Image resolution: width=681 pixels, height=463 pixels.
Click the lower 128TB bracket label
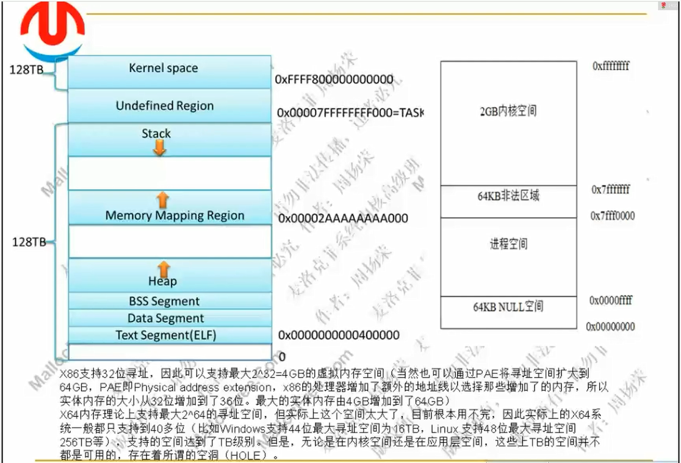[x=29, y=242]
